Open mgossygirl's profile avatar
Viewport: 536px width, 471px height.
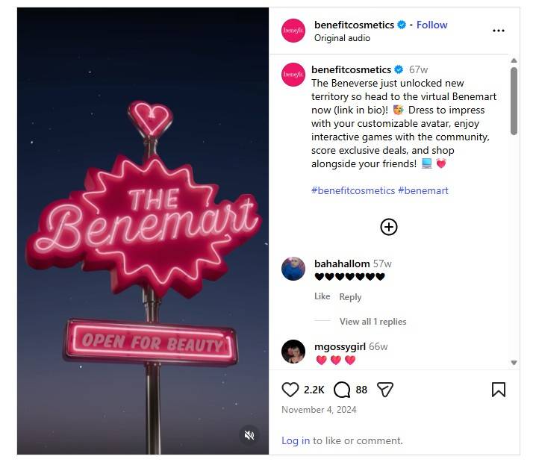point(293,352)
